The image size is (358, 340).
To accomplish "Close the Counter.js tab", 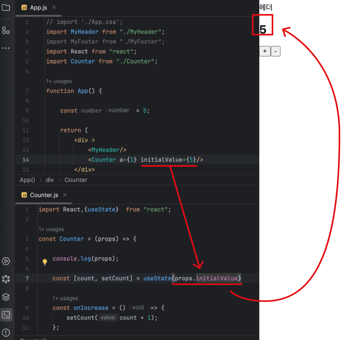I will pos(65,195).
